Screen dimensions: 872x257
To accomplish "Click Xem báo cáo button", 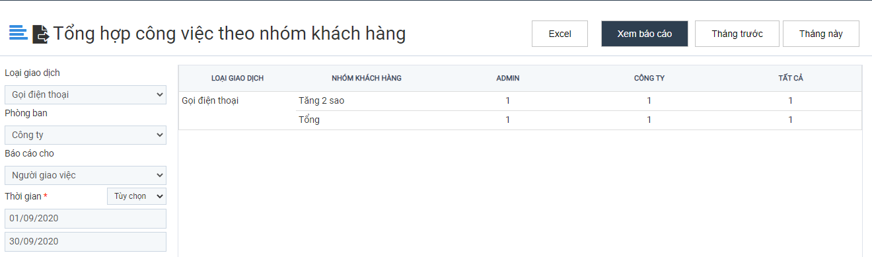I will 645,34.
